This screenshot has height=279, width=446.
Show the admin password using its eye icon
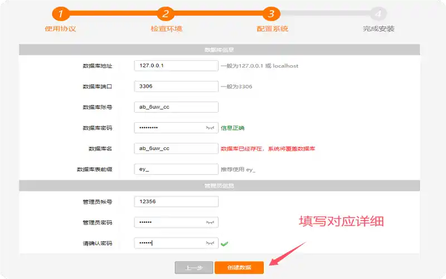[210, 222]
